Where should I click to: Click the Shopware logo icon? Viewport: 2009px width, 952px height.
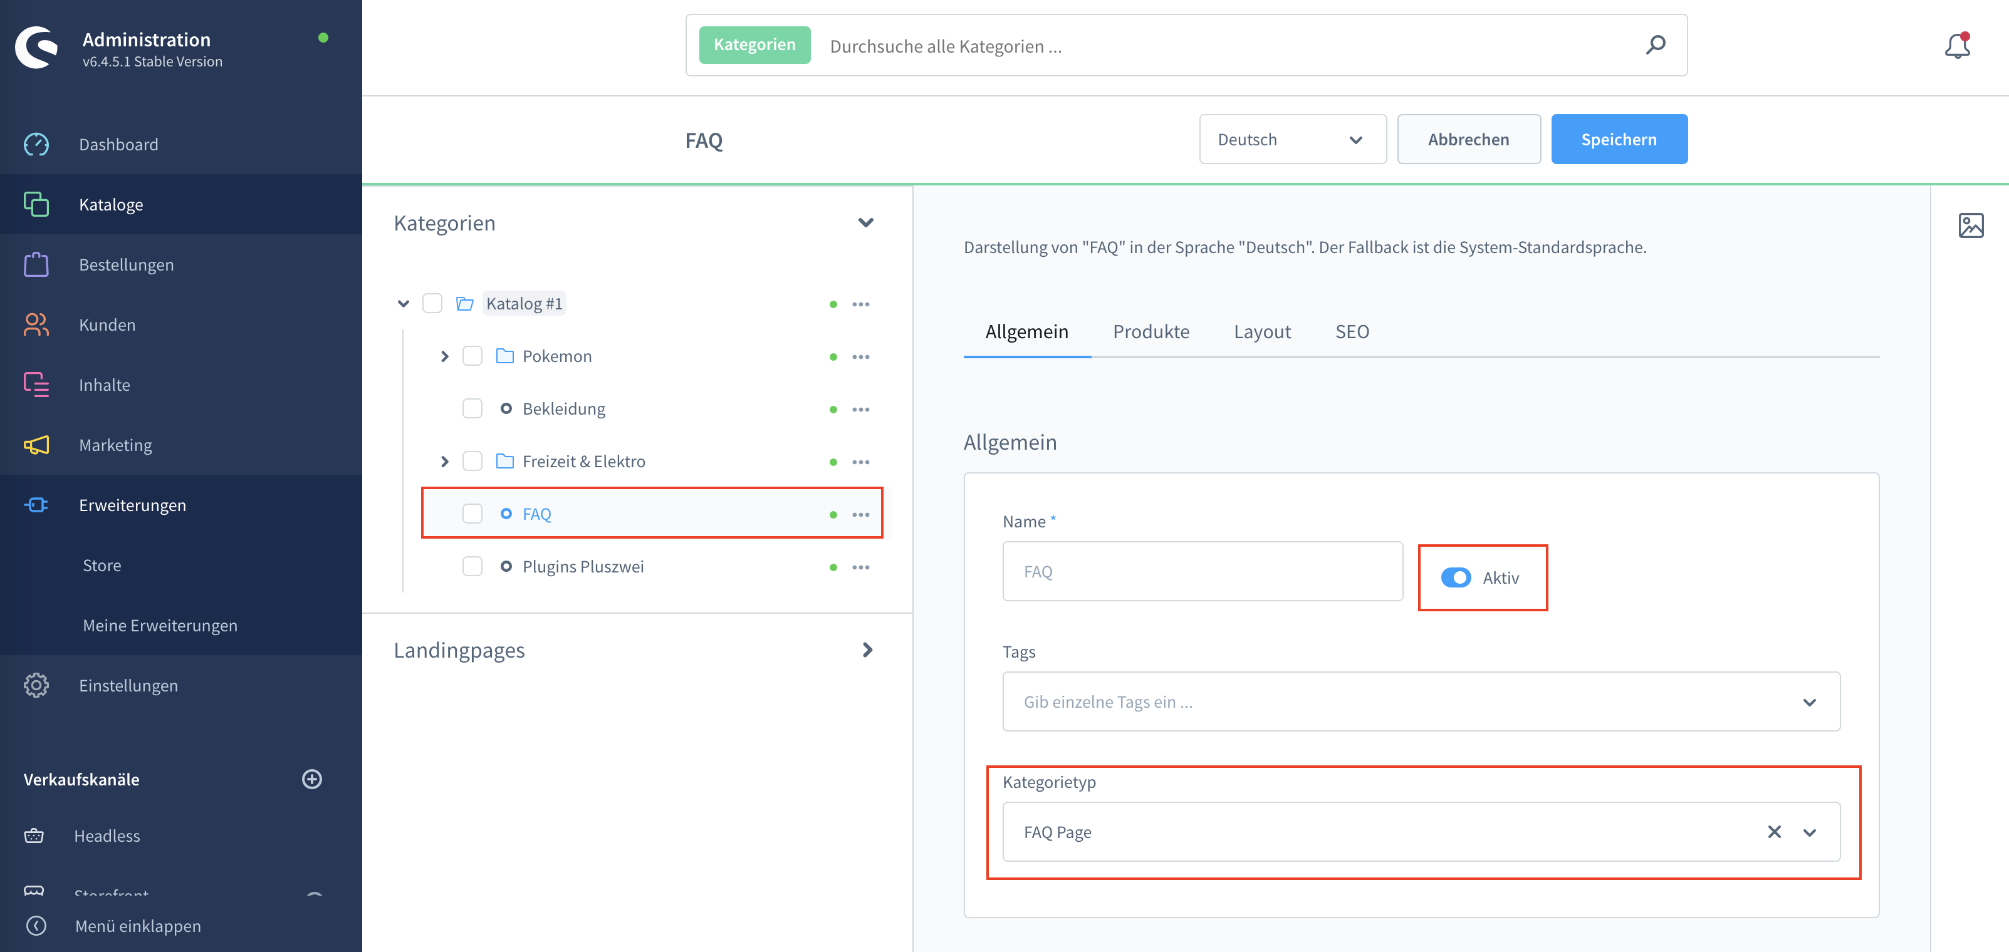pyautogui.click(x=36, y=48)
